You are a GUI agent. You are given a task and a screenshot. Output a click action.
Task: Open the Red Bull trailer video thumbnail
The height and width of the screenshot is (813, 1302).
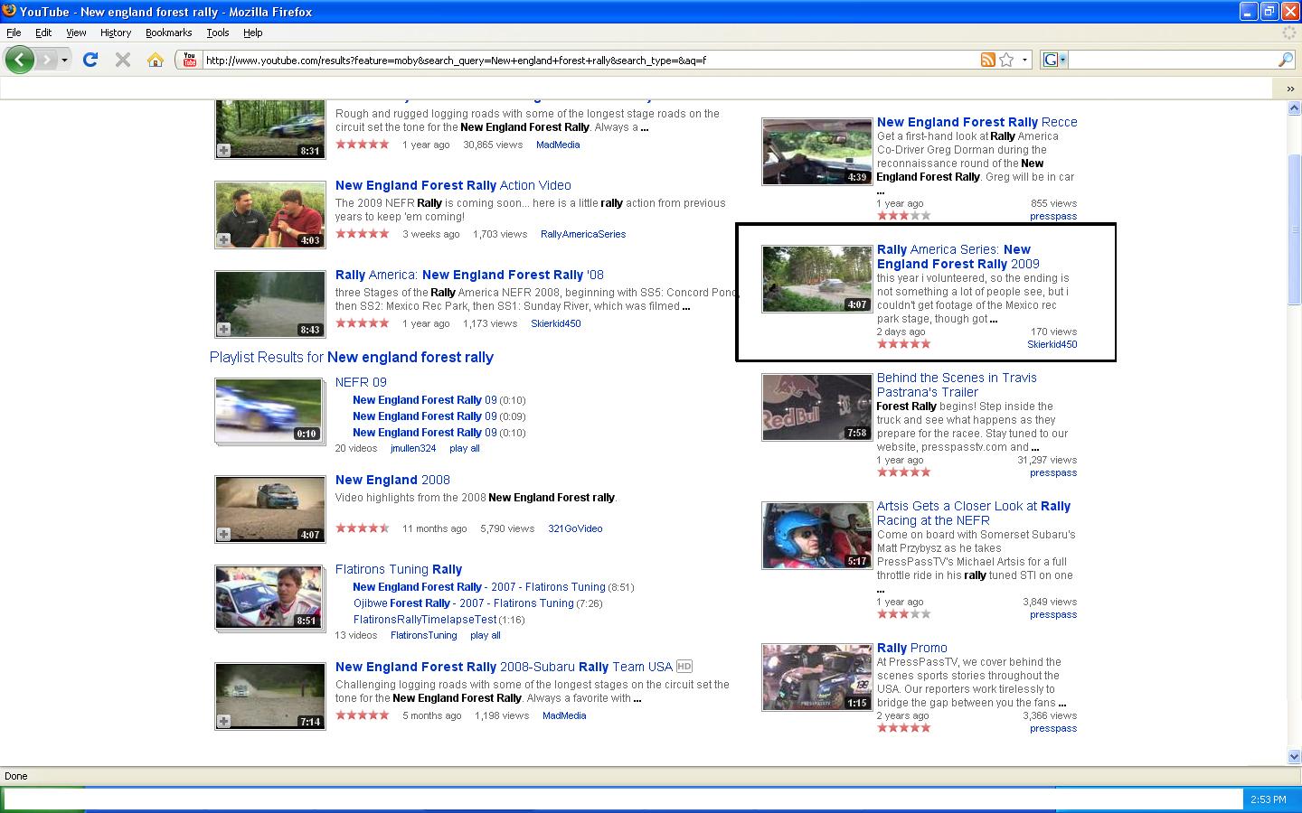816,407
